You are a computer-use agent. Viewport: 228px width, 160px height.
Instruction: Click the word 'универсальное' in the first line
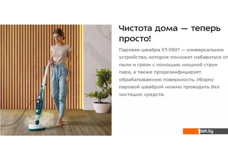205,50
